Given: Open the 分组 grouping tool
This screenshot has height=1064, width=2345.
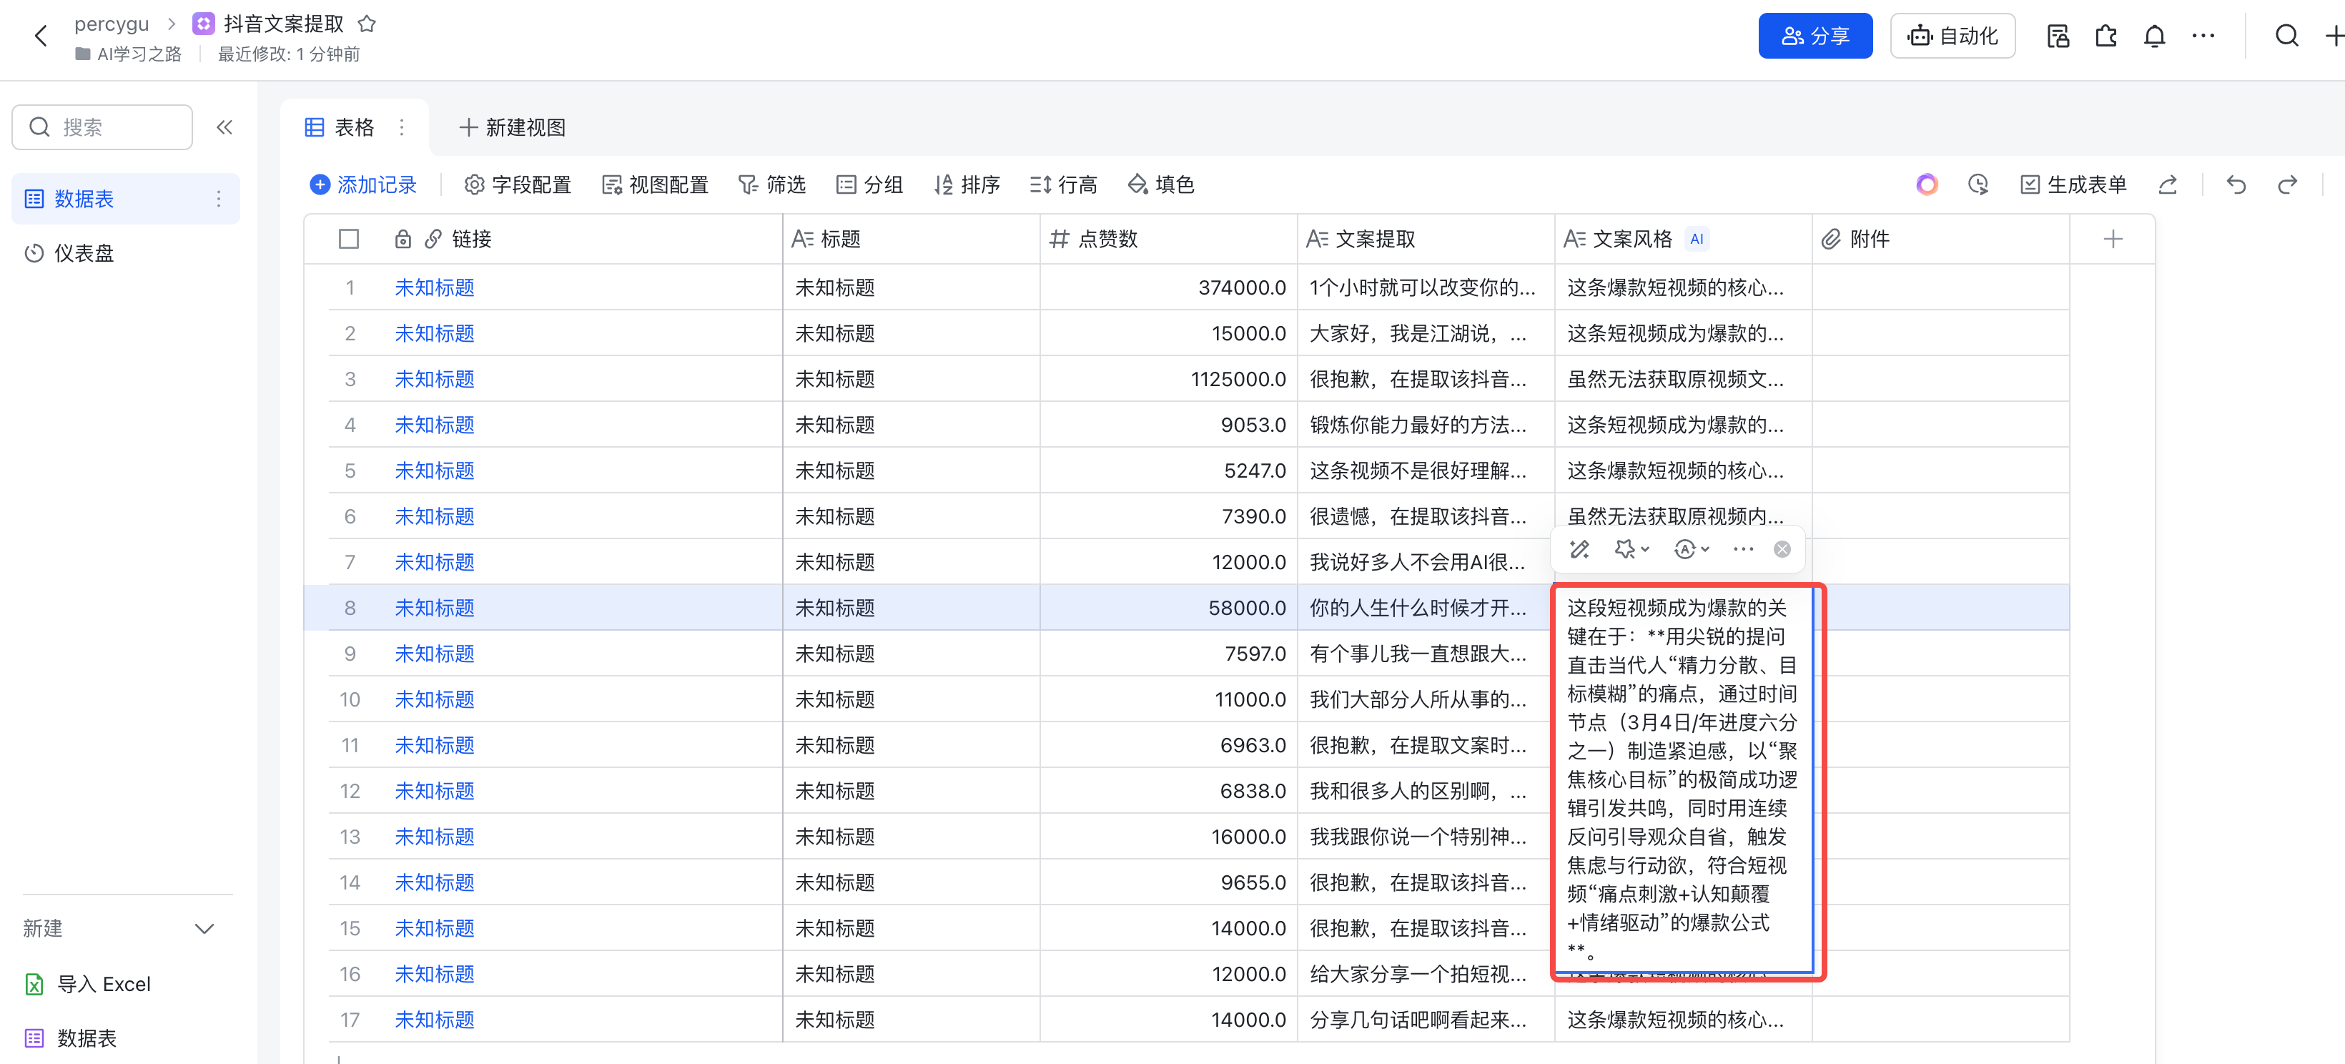Looking at the screenshot, I should 869,184.
